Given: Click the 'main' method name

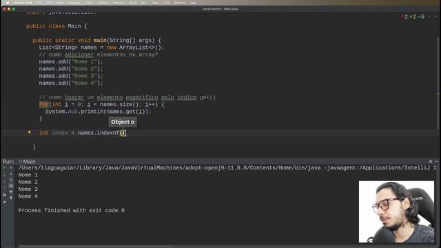Looking at the screenshot, I should 100,40.
